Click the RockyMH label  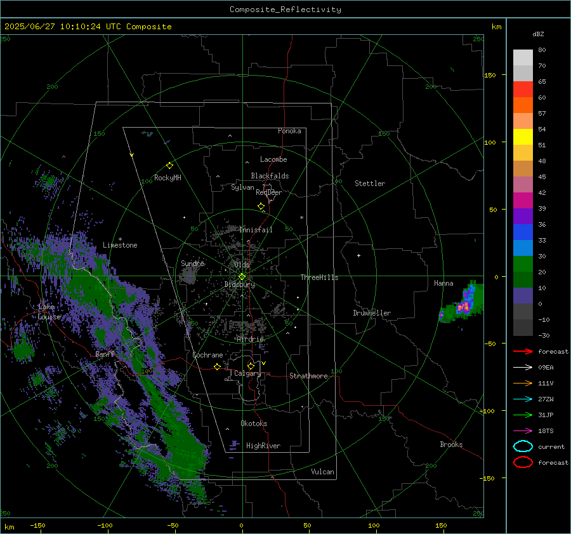click(167, 178)
